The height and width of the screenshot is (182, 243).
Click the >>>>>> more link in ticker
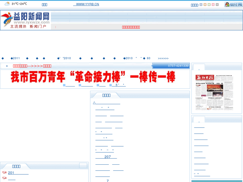(163, 58)
